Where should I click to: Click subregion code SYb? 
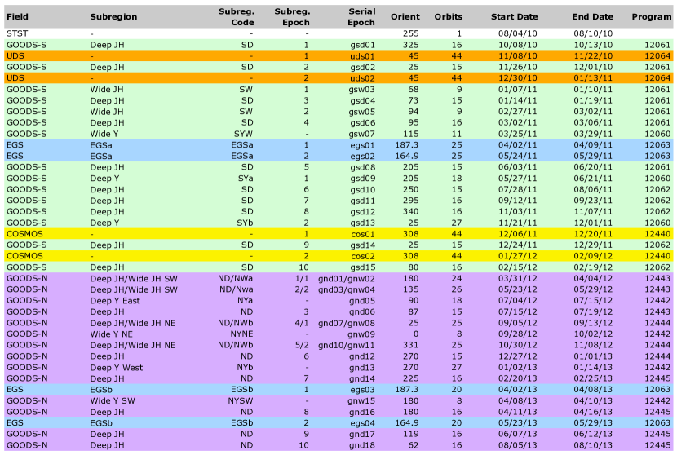[x=245, y=223]
